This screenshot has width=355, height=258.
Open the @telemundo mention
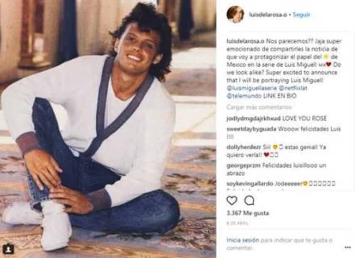[244, 96]
